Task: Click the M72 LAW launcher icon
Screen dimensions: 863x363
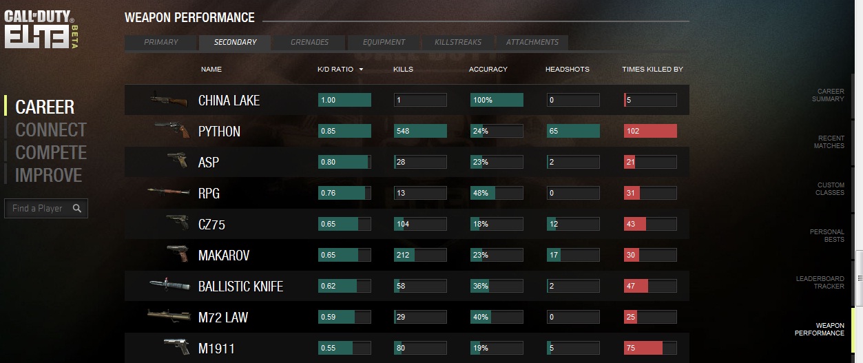Action: tap(168, 316)
